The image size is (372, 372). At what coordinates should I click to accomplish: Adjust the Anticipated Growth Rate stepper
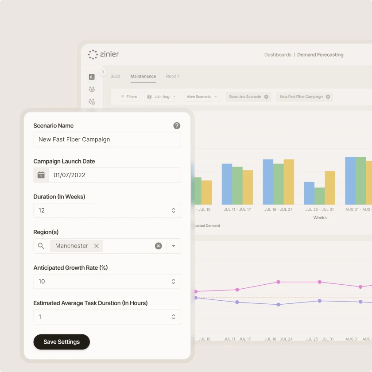pyautogui.click(x=174, y=281)
